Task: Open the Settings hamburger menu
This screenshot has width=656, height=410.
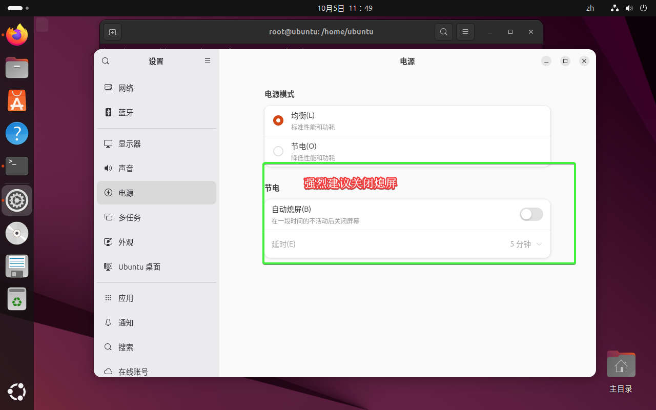Action: [208, 61]
